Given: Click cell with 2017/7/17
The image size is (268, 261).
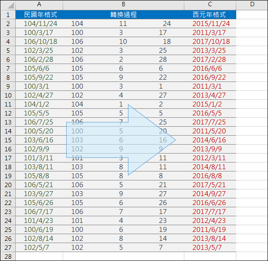Looking at the screenshot, I should tap(210, 212).
